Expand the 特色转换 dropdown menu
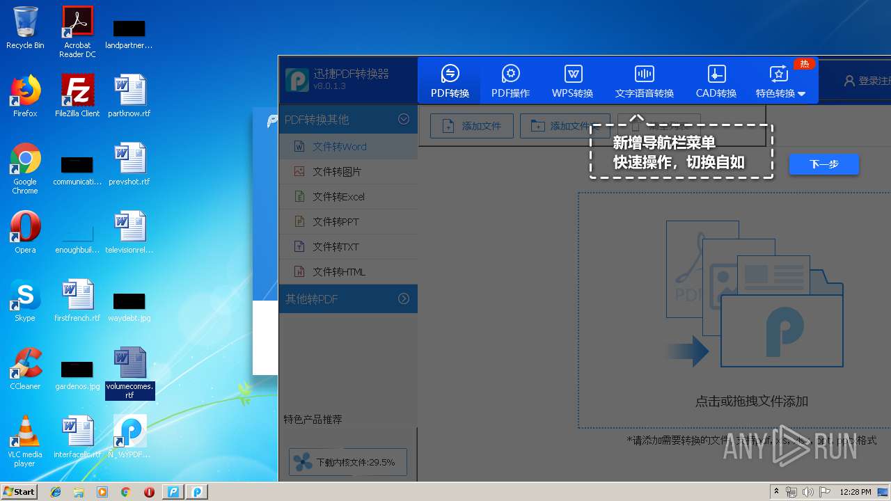The image size is (891, 501). [780, 81]
